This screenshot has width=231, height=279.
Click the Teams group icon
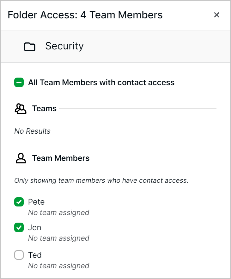click(x=21, y=109)
